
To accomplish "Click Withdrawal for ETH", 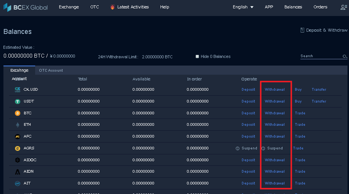I will point(275,125).
